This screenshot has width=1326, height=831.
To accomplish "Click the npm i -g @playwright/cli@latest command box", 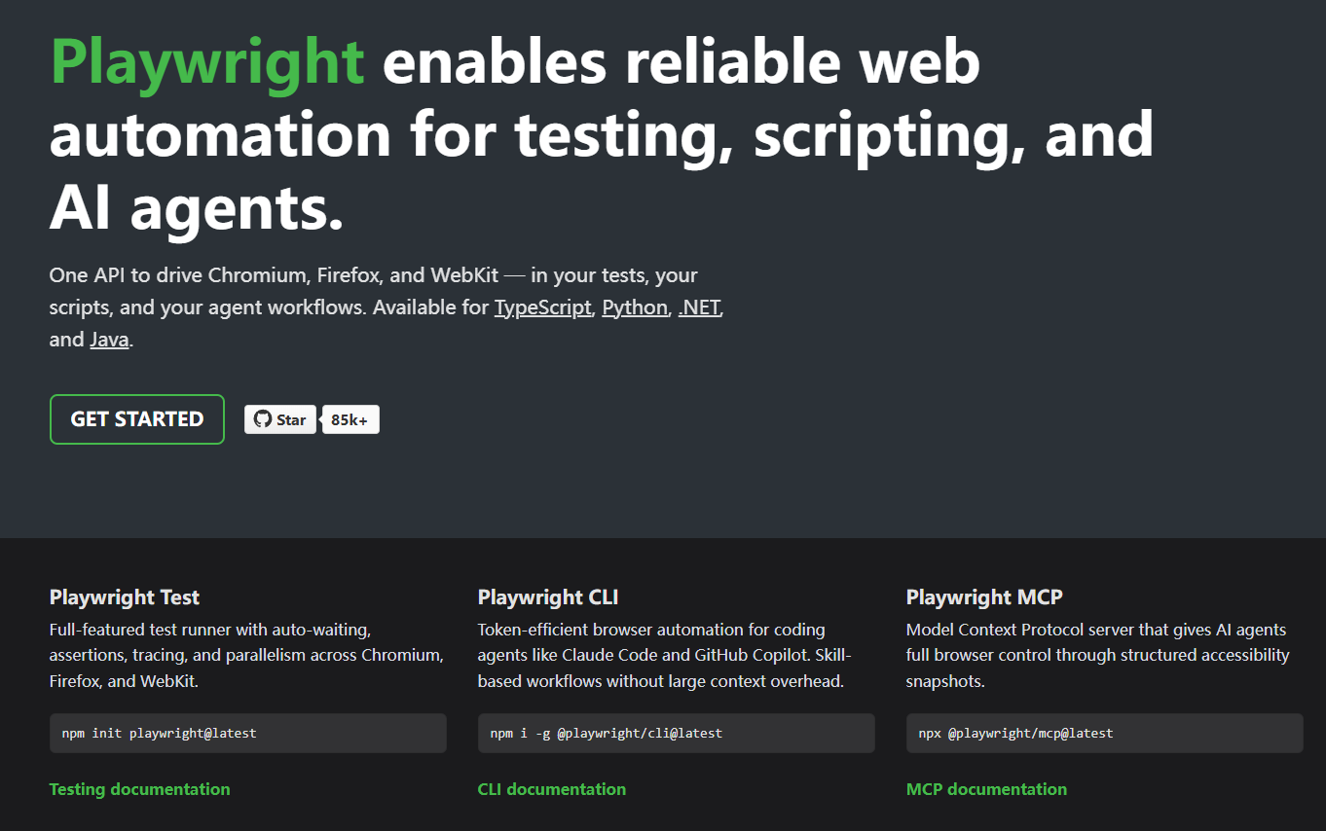I will [x=676, y=733].
